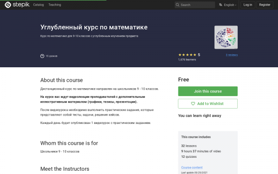Click the clock icon beside 15 уроков
This screenshot has width=278, height=174.
click(42, 56)
